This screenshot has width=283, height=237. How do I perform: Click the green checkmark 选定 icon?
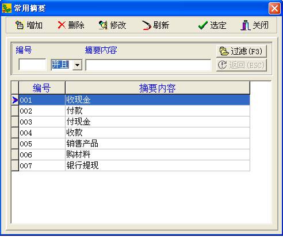(203, 25)
